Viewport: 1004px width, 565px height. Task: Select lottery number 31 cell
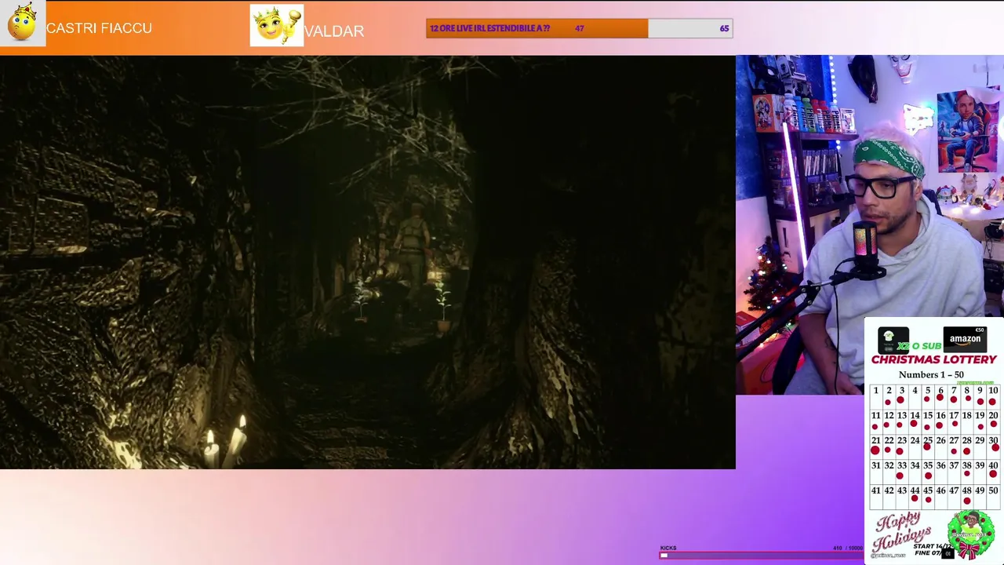click(x=875, y=471)
